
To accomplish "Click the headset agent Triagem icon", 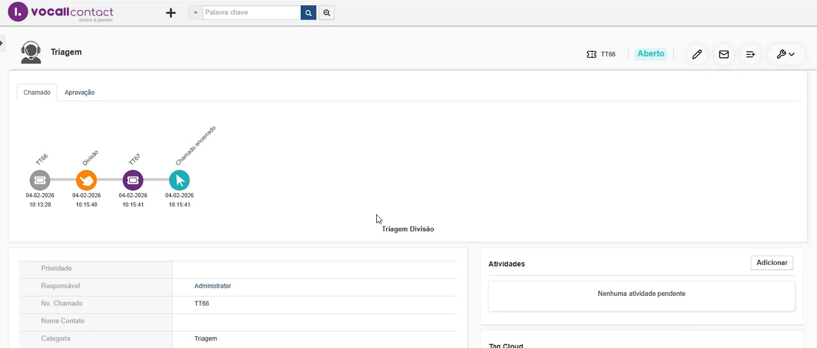I will (x=31, y=53).
